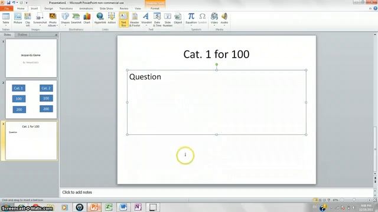The width and height of the screenshot is (378, 212).
Task: Click the Equation pi icon
Action: pyautogui.click(x=191, y=16)
